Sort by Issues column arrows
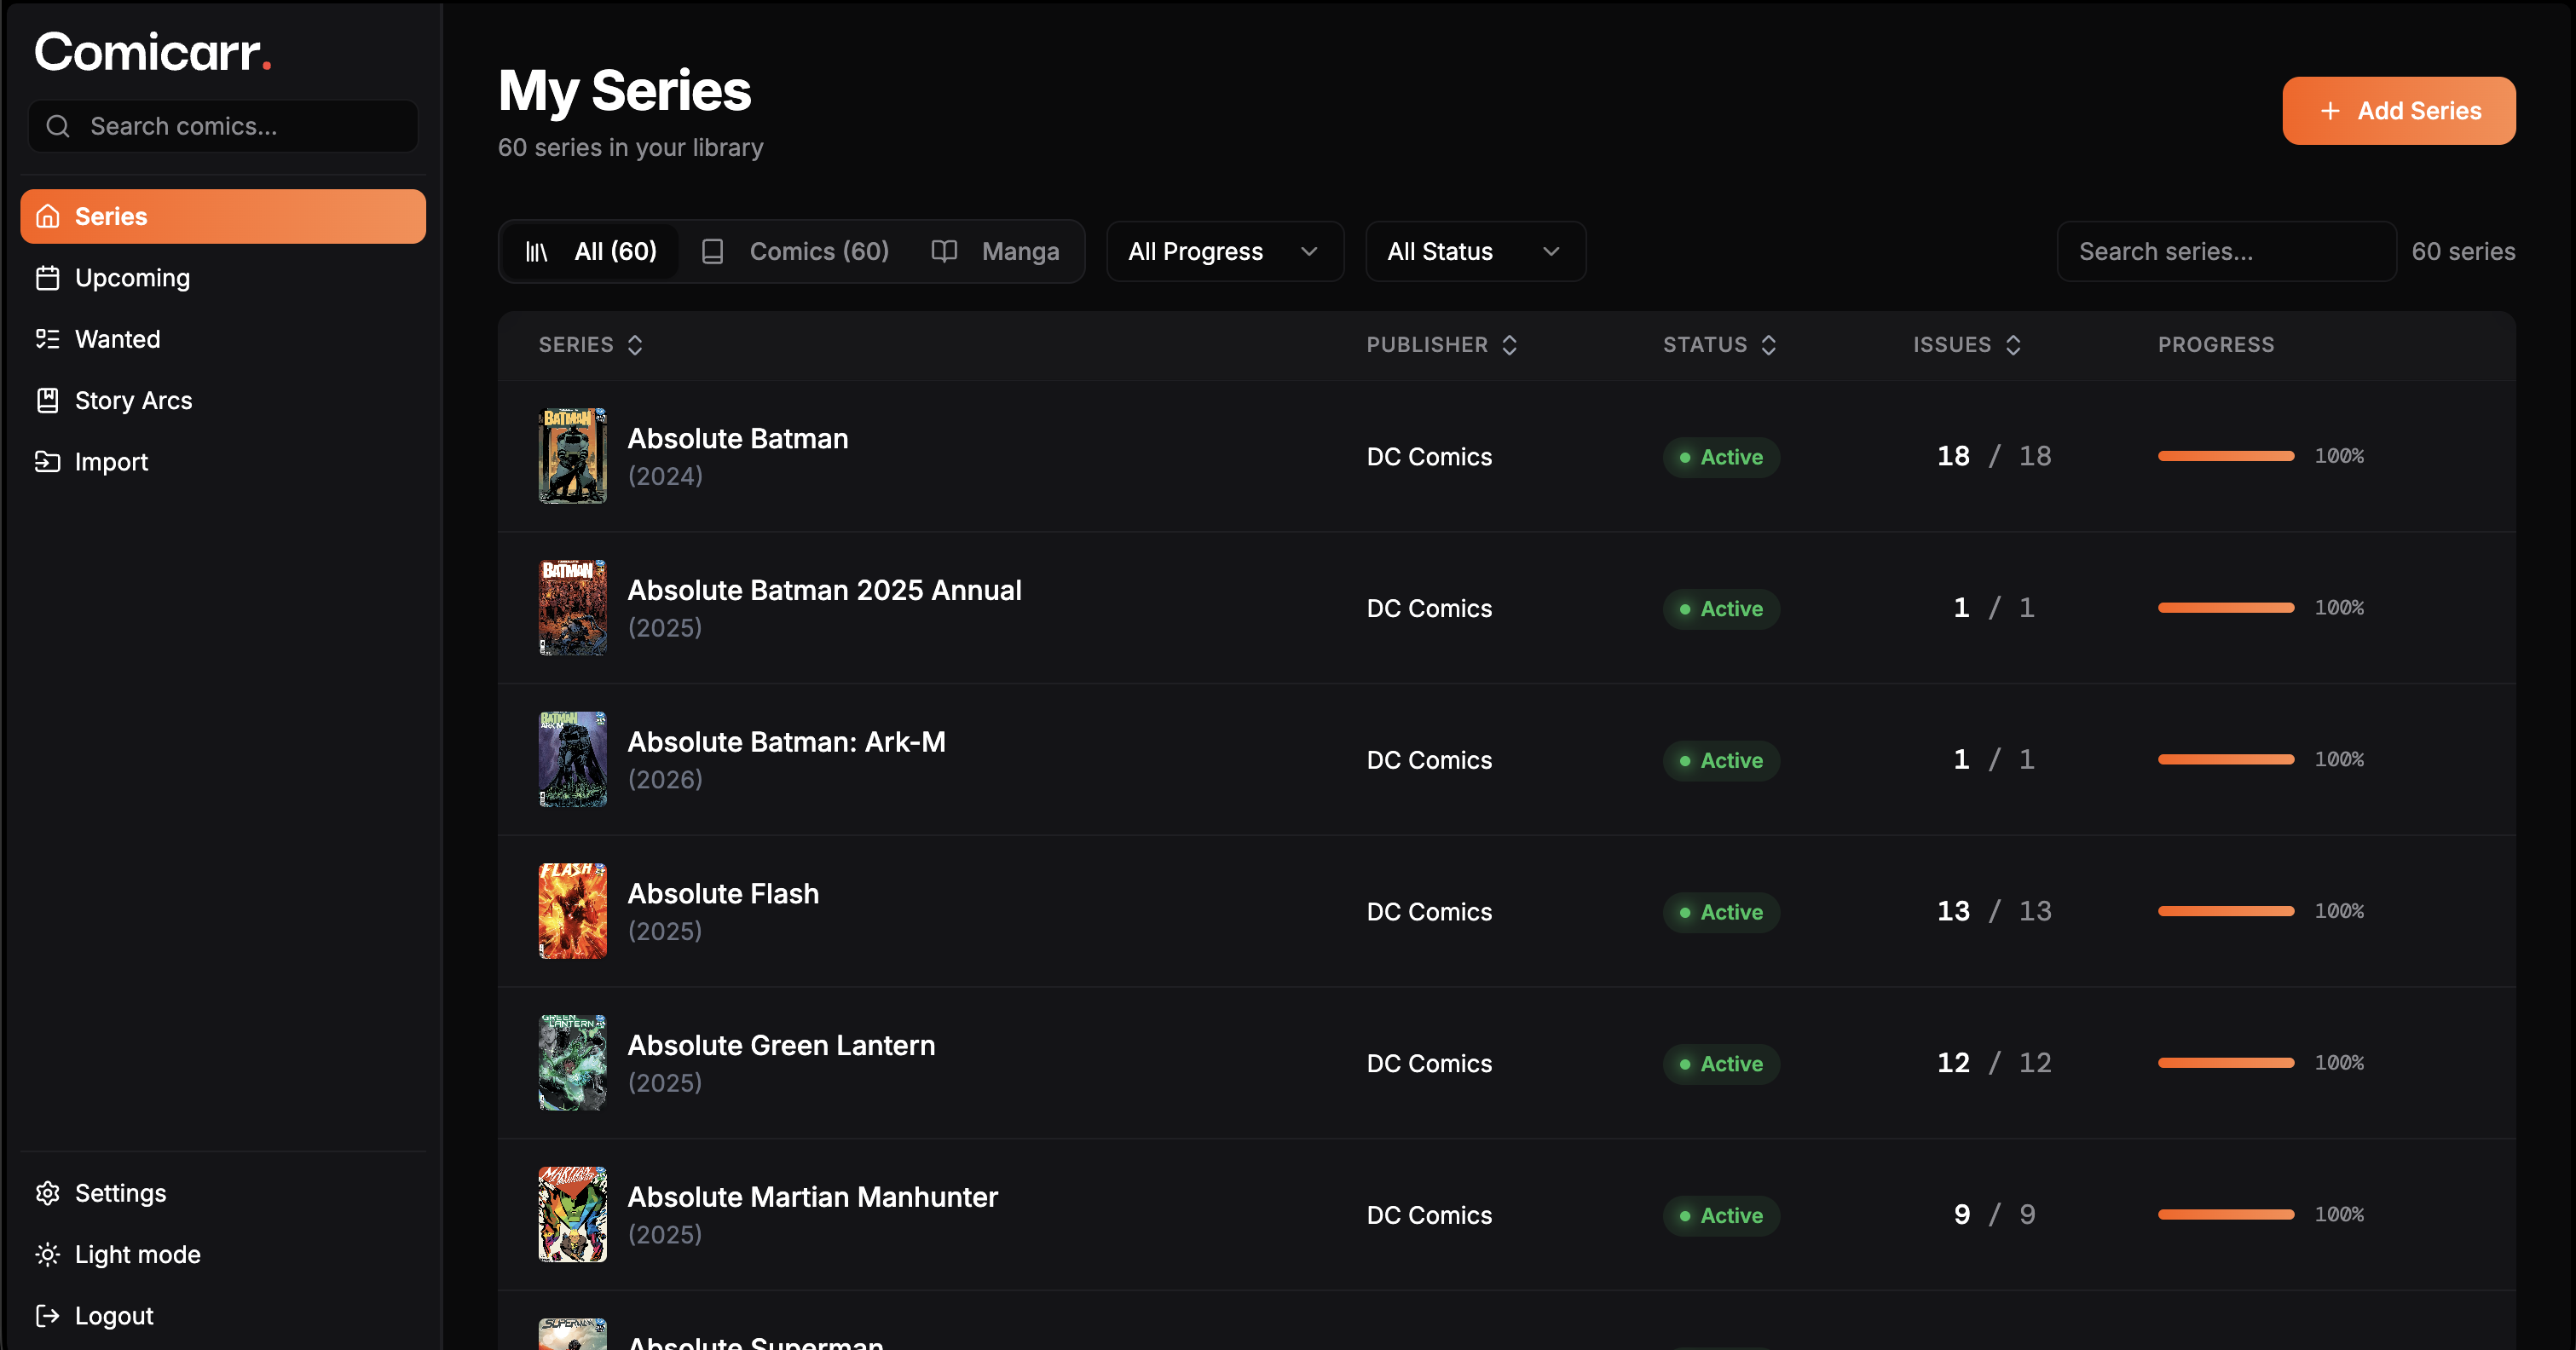Viewport: 2576px width, 1350px height. (x=2013, y=345)
